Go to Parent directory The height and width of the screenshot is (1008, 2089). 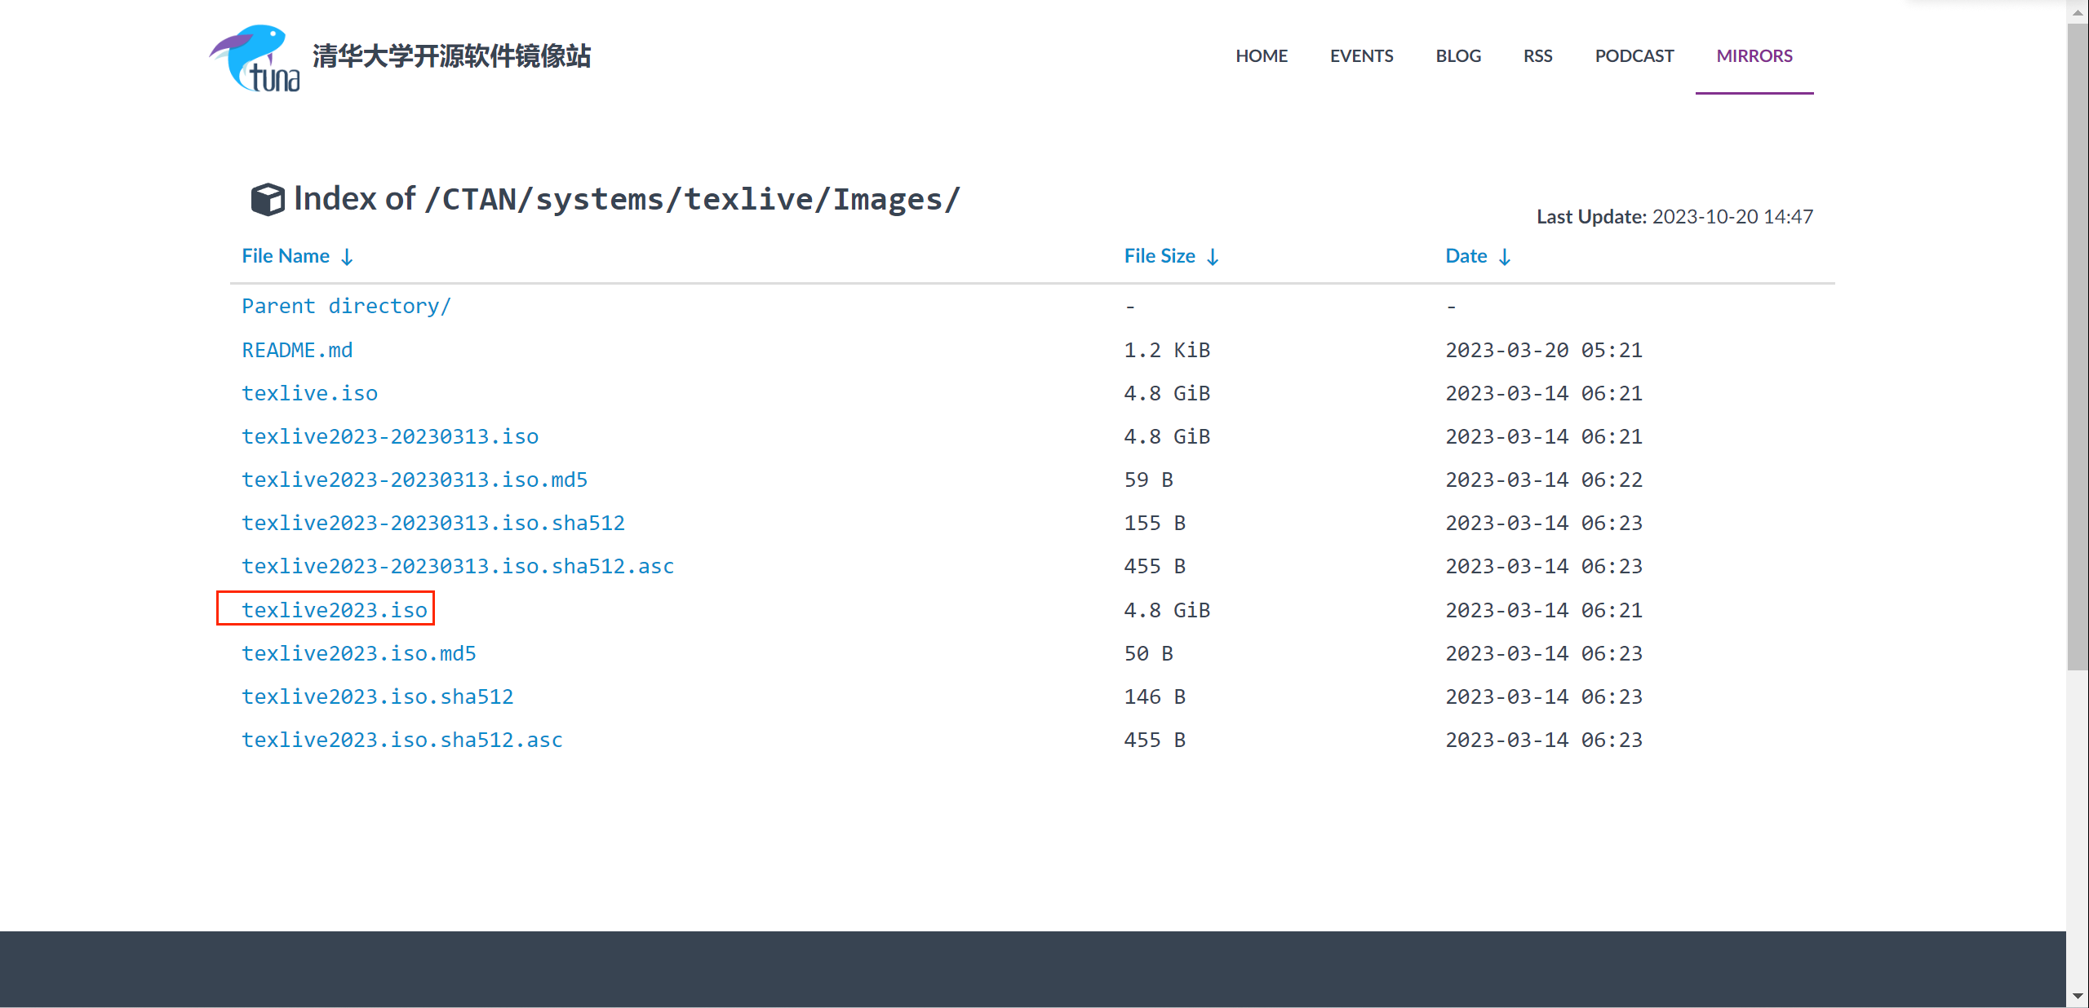point(346,307)
